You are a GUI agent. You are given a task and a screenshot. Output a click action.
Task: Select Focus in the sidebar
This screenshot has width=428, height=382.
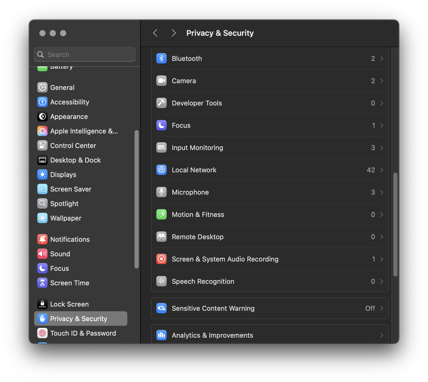(81, 268)
